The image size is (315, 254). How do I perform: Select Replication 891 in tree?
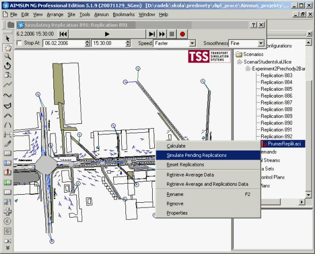(x=276, y=130)
